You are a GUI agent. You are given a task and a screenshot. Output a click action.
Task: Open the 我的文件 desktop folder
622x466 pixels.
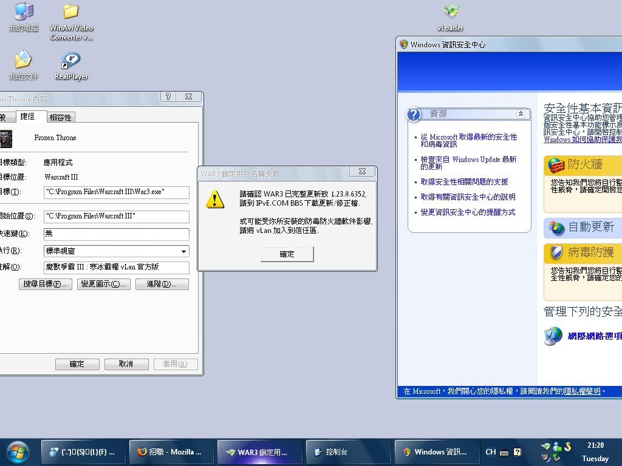[23, 61]
